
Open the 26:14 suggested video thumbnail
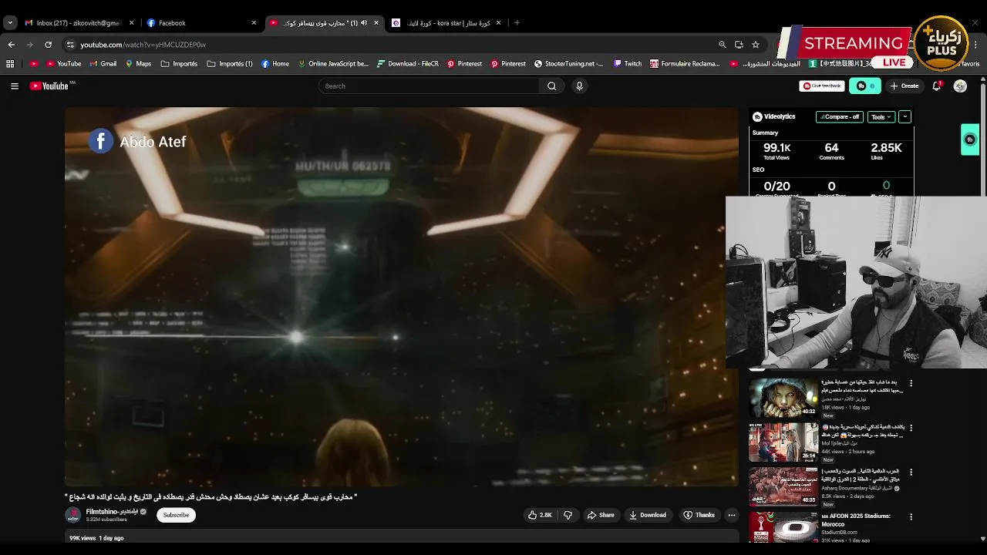click(783, 442)
